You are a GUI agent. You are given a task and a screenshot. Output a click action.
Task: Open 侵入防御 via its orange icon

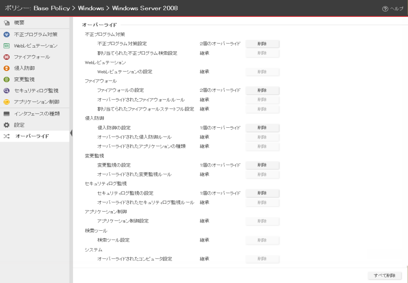[6, 68]
